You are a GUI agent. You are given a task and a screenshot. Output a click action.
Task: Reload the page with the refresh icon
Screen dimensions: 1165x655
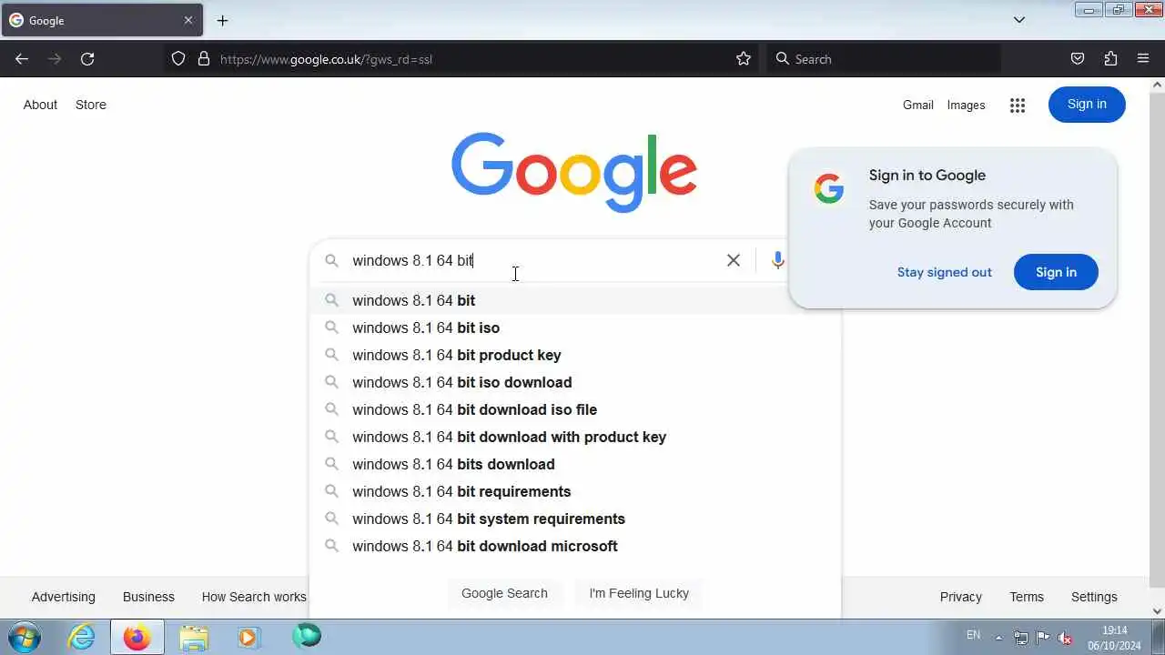[x=87, y=59]
